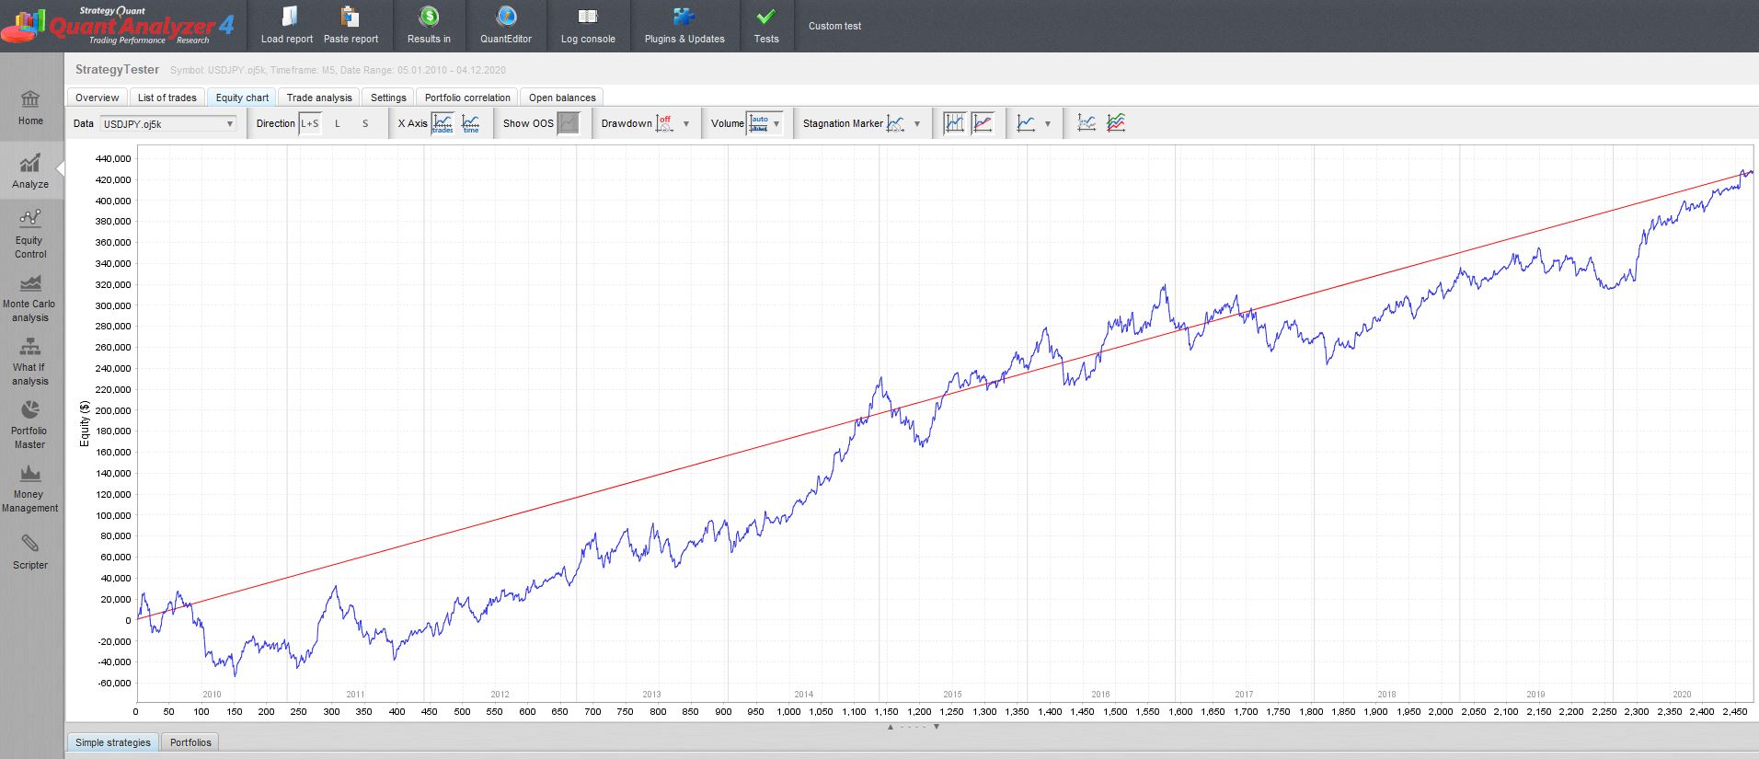Switch to the Trade analysis tab
This screenshot has width=1759, height=759.
(319, 98)
